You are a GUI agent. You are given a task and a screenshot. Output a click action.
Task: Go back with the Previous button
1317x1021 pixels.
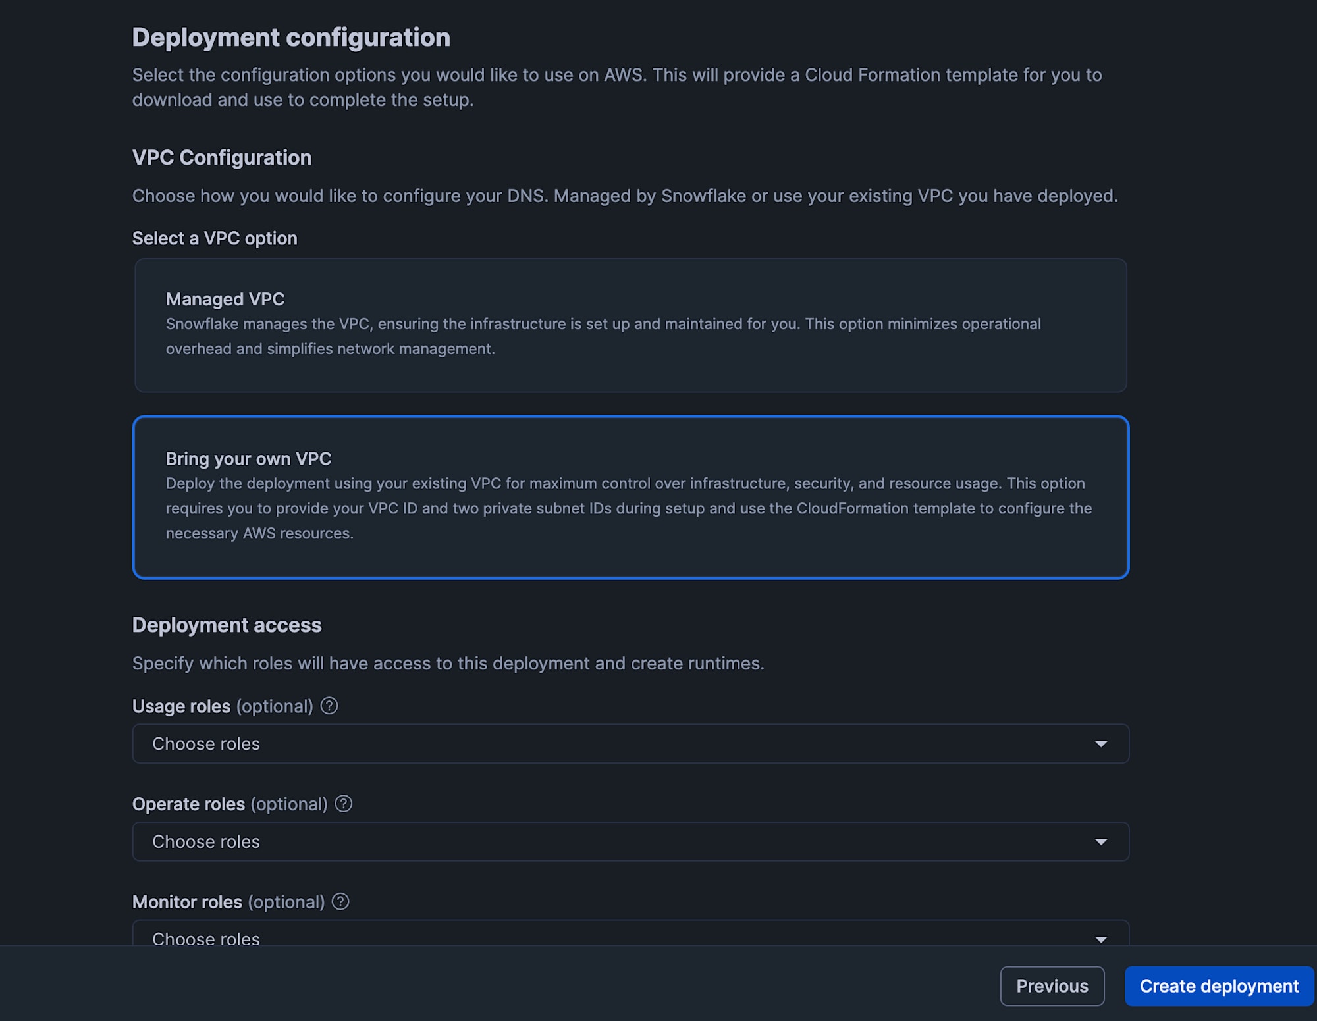[x=1052, y=986]
